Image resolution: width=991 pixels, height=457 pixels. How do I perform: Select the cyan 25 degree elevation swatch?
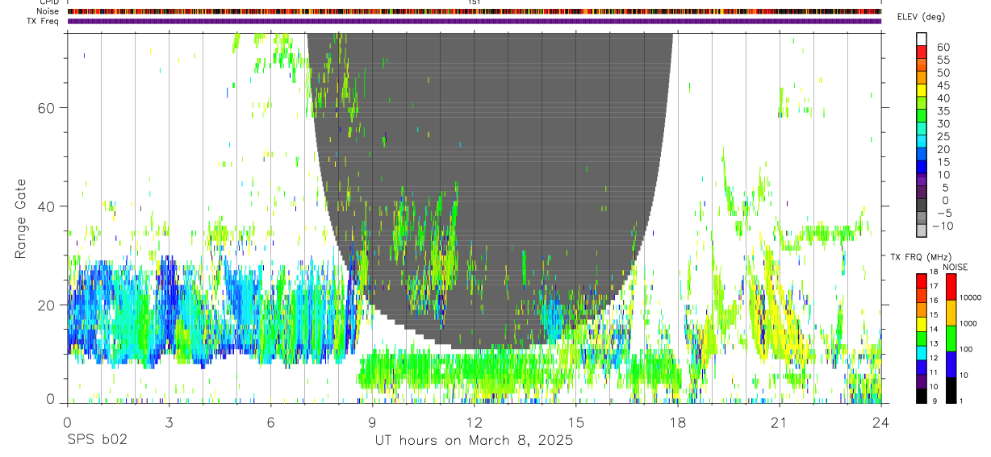(x=921, y=142)
